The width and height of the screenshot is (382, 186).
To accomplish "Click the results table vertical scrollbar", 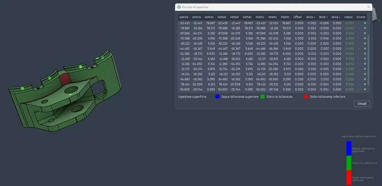I will click(x=369, y=60).
